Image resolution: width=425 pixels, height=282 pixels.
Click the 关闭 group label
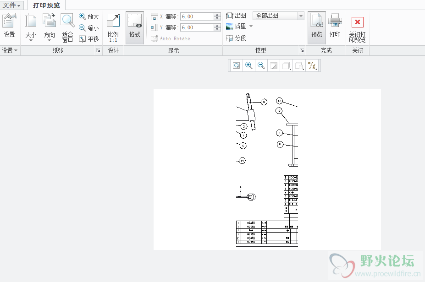coord(358,51)
